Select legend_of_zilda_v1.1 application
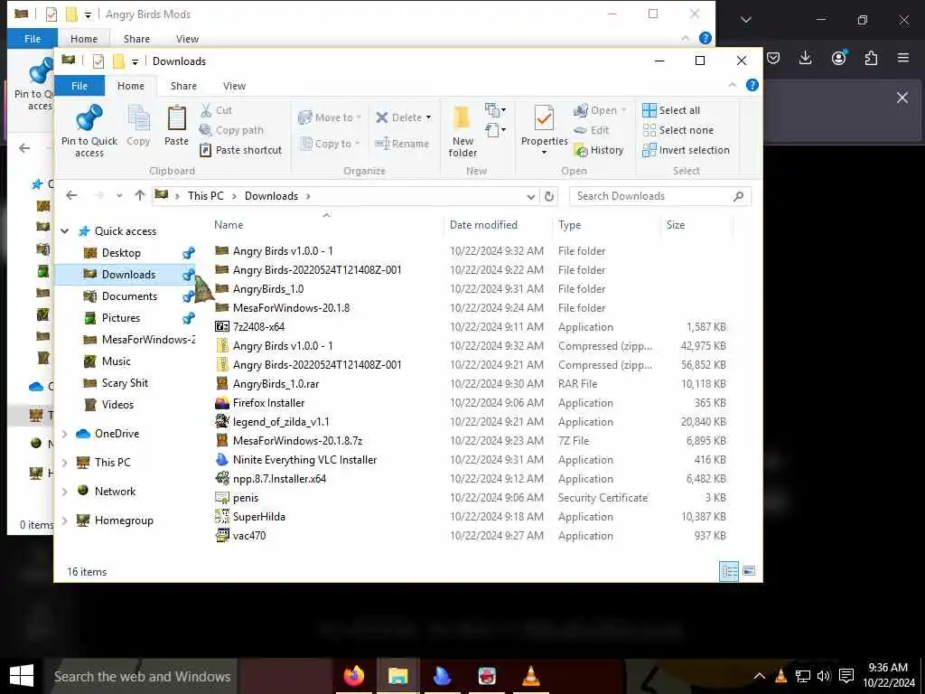The height and width of the screenshot is (694, 925). 281,422
